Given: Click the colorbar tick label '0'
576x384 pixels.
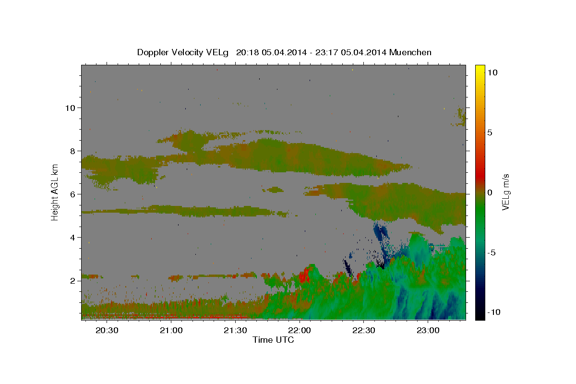Looking at the screenshot, I should click(x=490, y=192).
